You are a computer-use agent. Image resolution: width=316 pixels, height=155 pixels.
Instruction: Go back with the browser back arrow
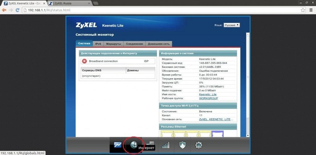[4, 10]
